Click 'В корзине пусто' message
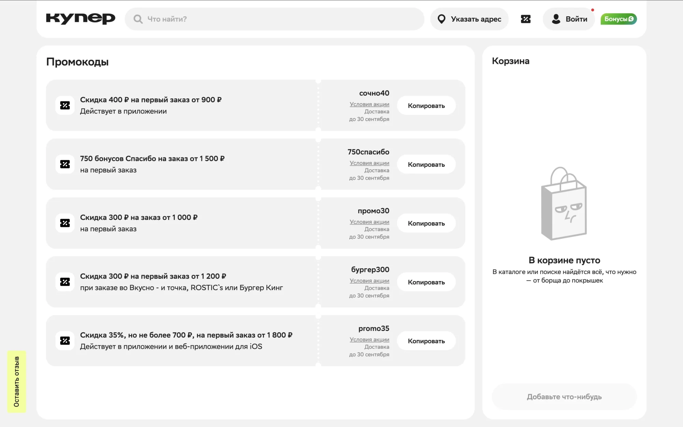683x427 pixels. (564, 260)
